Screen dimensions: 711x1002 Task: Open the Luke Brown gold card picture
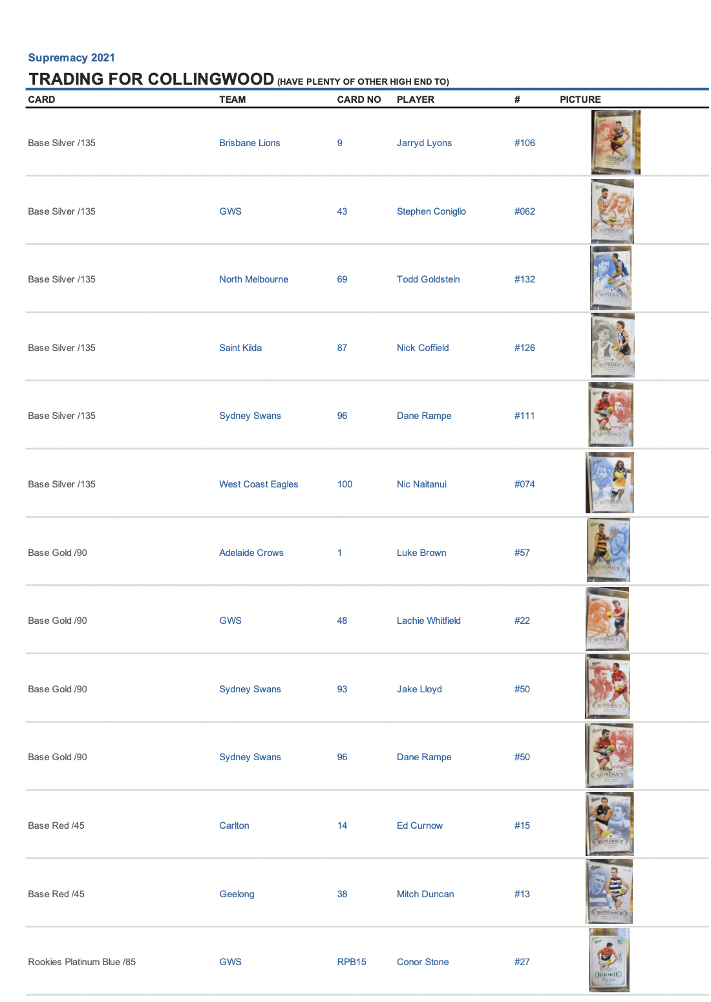[x=608, y=550]
